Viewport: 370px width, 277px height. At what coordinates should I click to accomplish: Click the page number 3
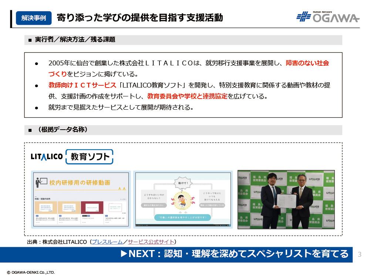click(360, 254)
